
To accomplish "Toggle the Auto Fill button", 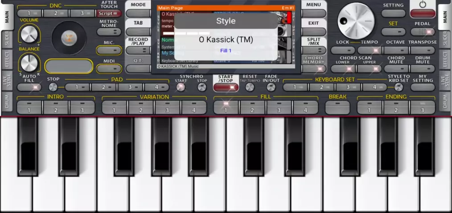I will pos(29,87).
